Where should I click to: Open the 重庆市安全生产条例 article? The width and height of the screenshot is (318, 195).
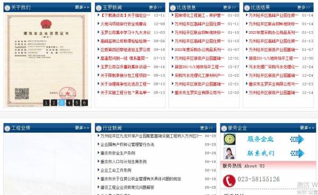[x=118, y=153]
